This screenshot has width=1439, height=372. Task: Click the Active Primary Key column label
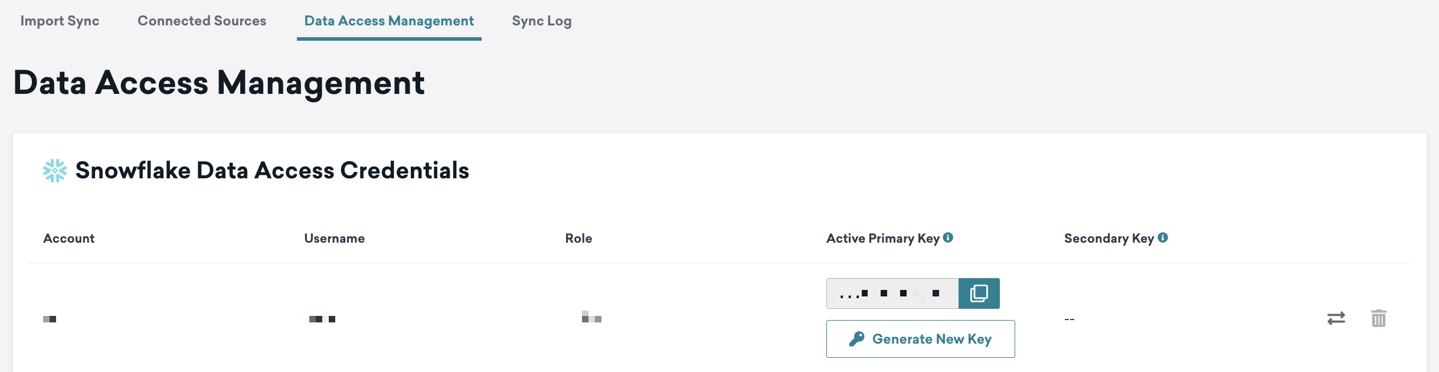pyautogui.click(x=882, y=239)
